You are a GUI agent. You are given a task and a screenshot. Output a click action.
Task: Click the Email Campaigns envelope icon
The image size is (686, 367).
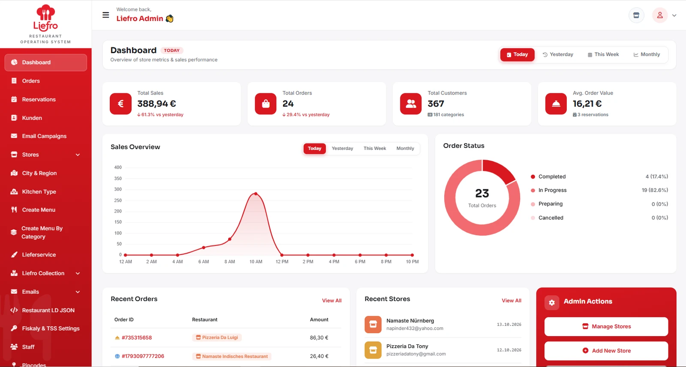pos(14,136)
